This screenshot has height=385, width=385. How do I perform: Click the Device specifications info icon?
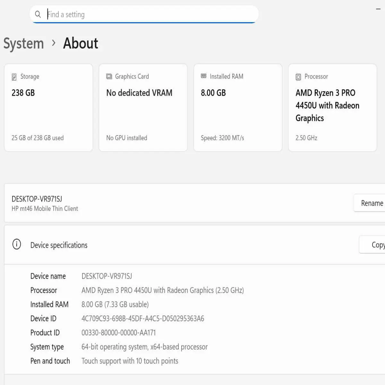(x=17, y=244)
